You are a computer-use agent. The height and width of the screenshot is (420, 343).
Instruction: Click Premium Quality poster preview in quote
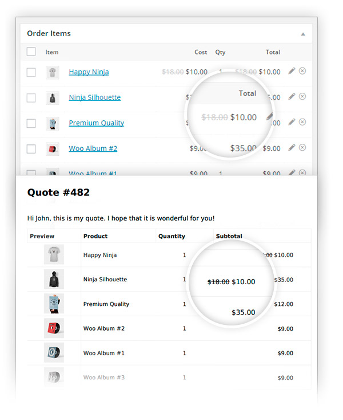pyautogui.click(x=54, y=304)
